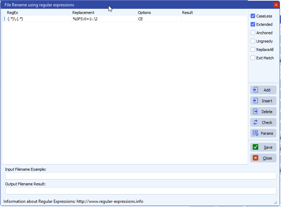The image size is (281, 207).
Task: Click the File Rename dialog title bar text
Action: (39, 5)
